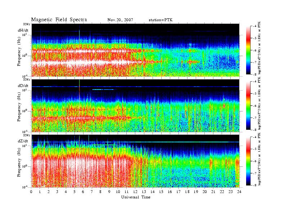The width and height of the screenshot is (285, 220).
Task: Click the color scale bar beside dH/dt plot
Action: coord(248,50)
